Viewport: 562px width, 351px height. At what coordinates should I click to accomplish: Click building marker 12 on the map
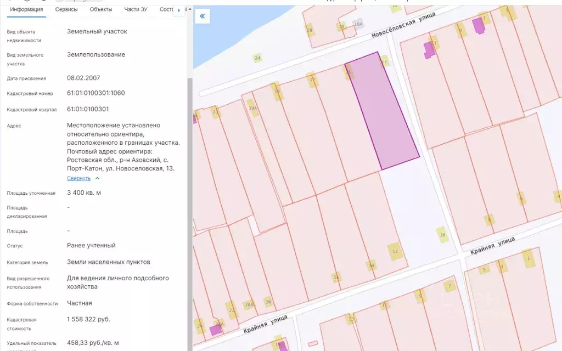[x=395, y=251]
